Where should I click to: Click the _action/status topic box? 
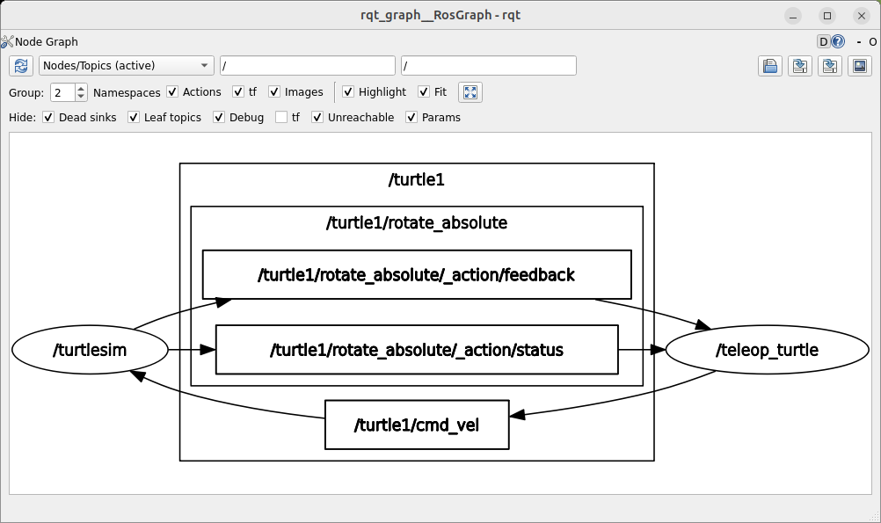click(x=417, y=350)
